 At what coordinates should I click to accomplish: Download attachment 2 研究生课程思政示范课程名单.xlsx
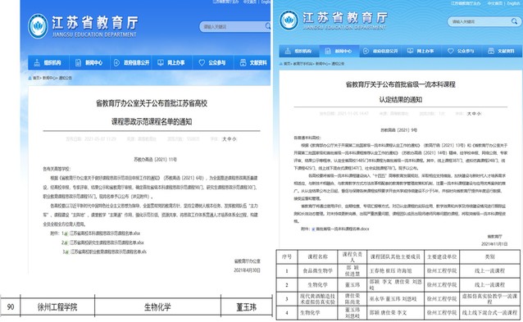pos(107,243)
